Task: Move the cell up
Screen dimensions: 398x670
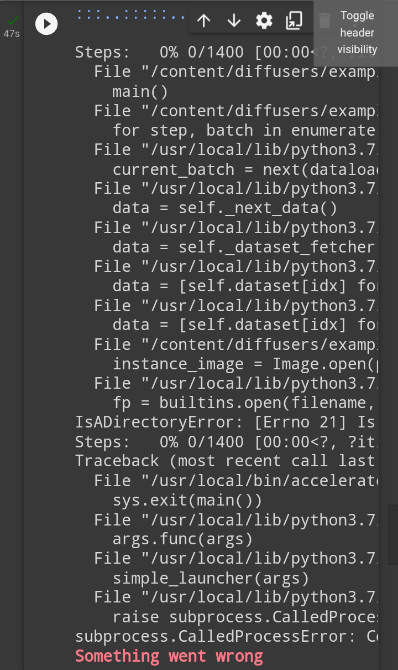Action: point(203,20)
